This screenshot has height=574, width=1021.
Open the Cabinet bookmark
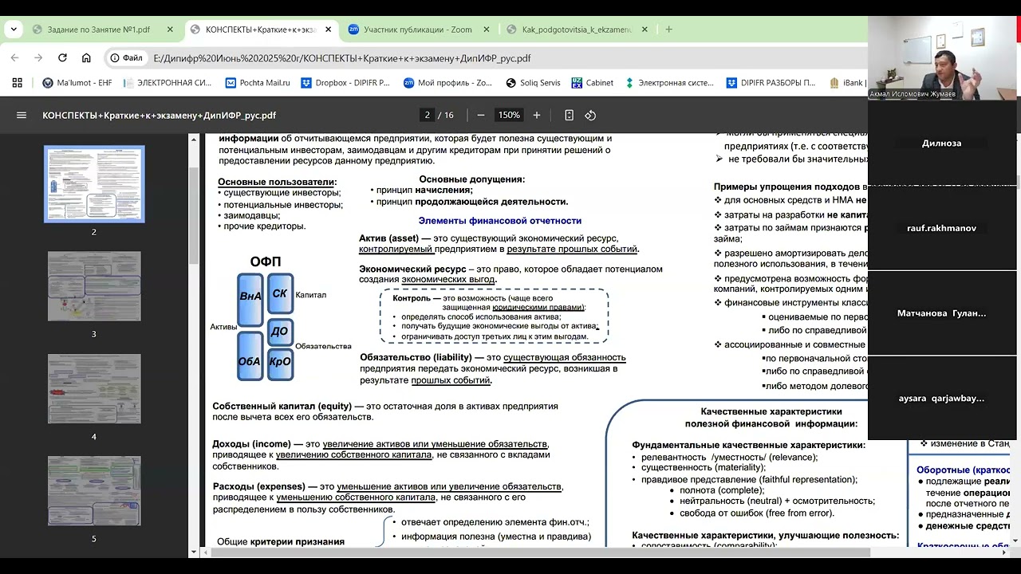point(592,82)
